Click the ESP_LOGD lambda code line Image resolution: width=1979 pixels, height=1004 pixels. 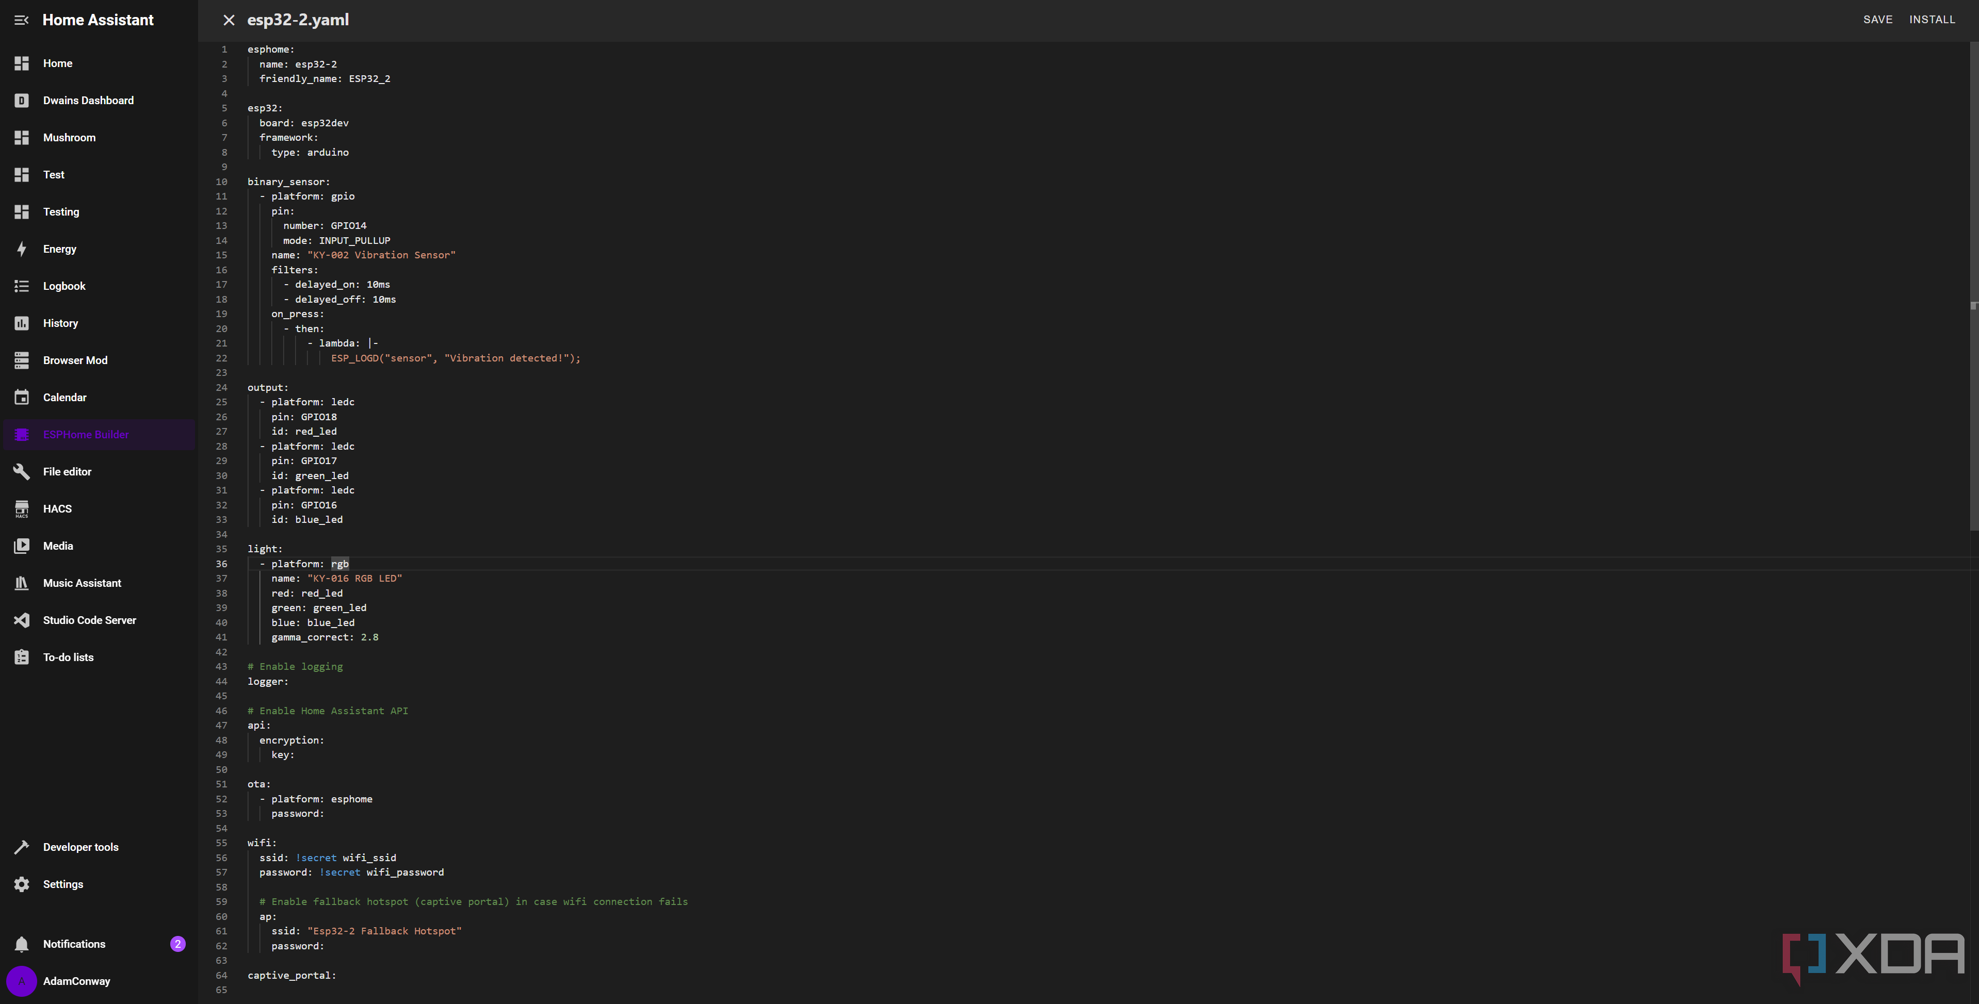click(x=456, y=358)
